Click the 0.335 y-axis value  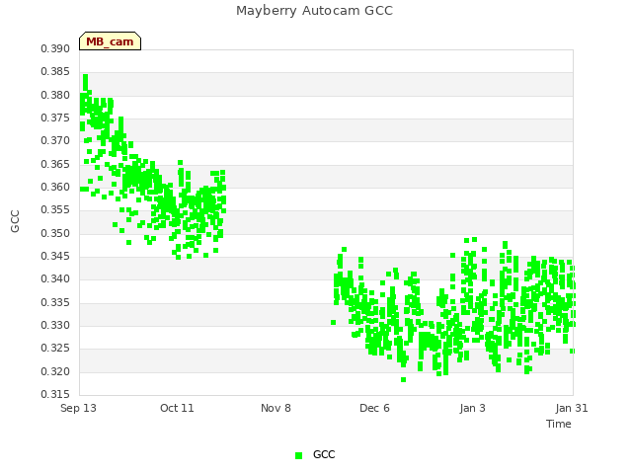(x=55, y=302)
